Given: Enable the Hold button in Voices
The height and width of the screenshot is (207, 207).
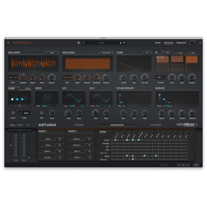Looking at the screenshot, I should 42,113.
